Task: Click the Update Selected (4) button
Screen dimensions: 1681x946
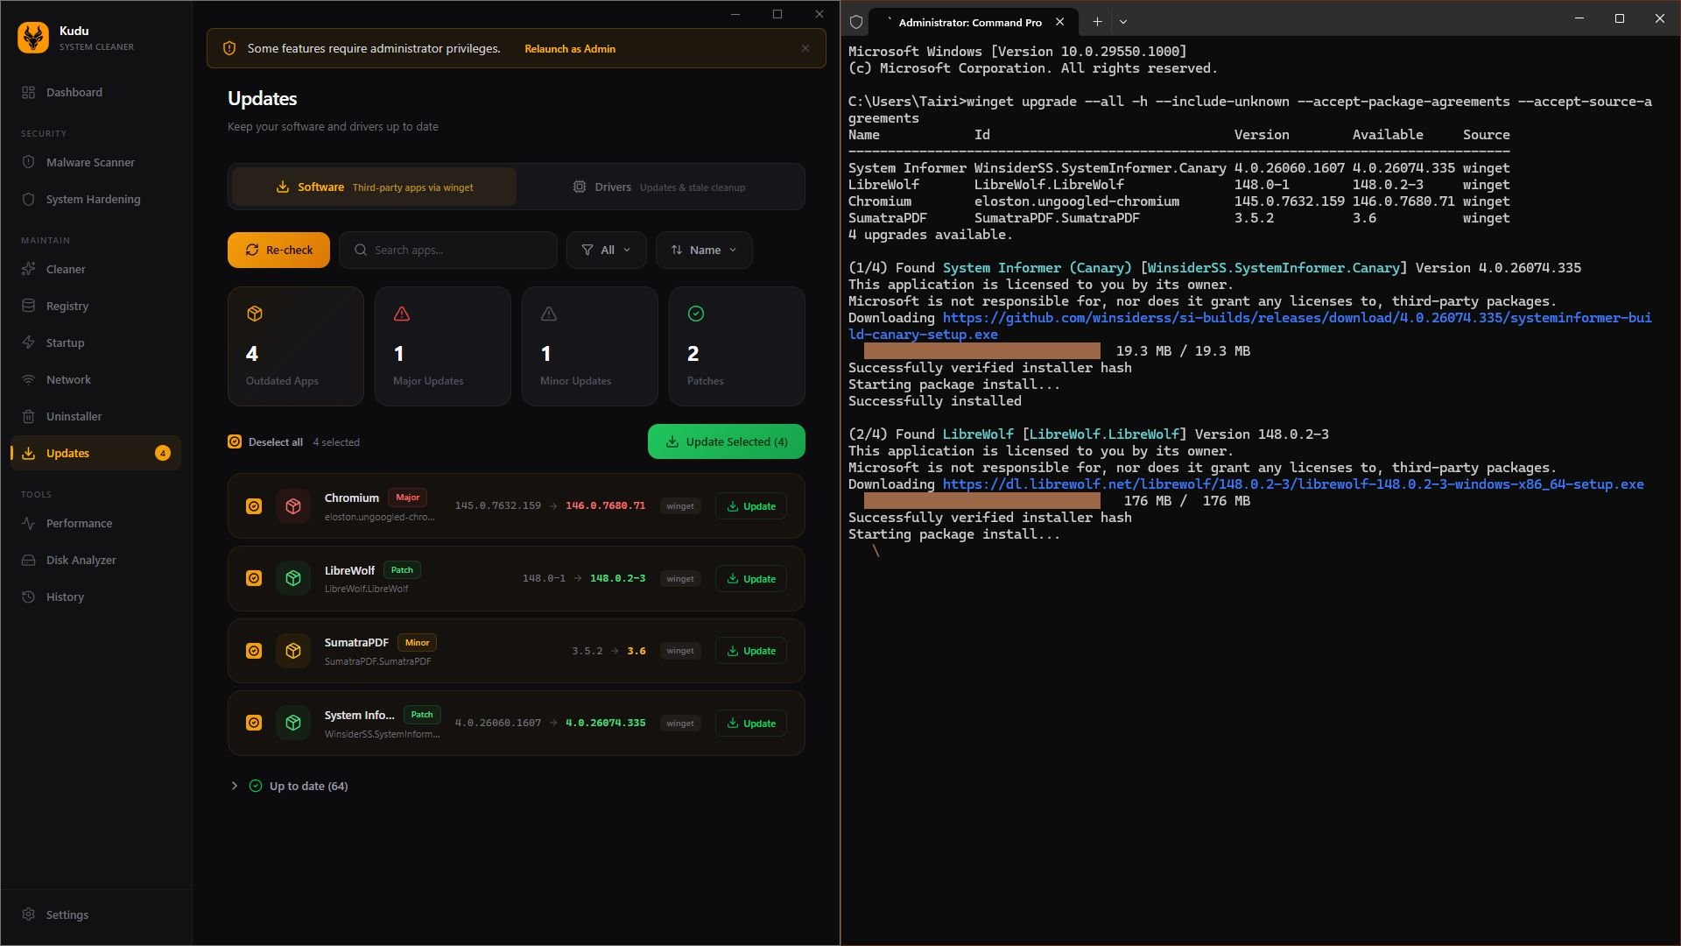Action: 727,441
